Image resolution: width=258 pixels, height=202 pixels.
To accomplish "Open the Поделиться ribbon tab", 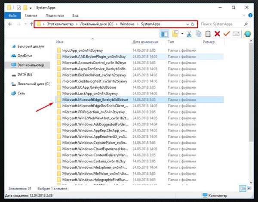I will (x=55, y=16).
